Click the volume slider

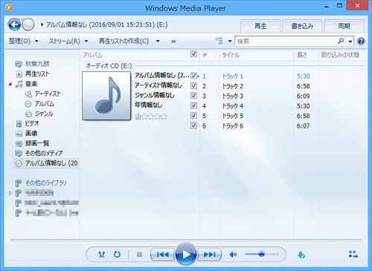(x=262, y=254)
